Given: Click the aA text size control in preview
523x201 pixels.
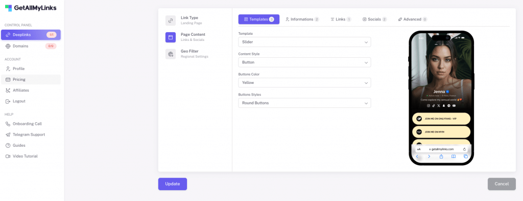Looking at the screenshot, I should coord(419,149).
